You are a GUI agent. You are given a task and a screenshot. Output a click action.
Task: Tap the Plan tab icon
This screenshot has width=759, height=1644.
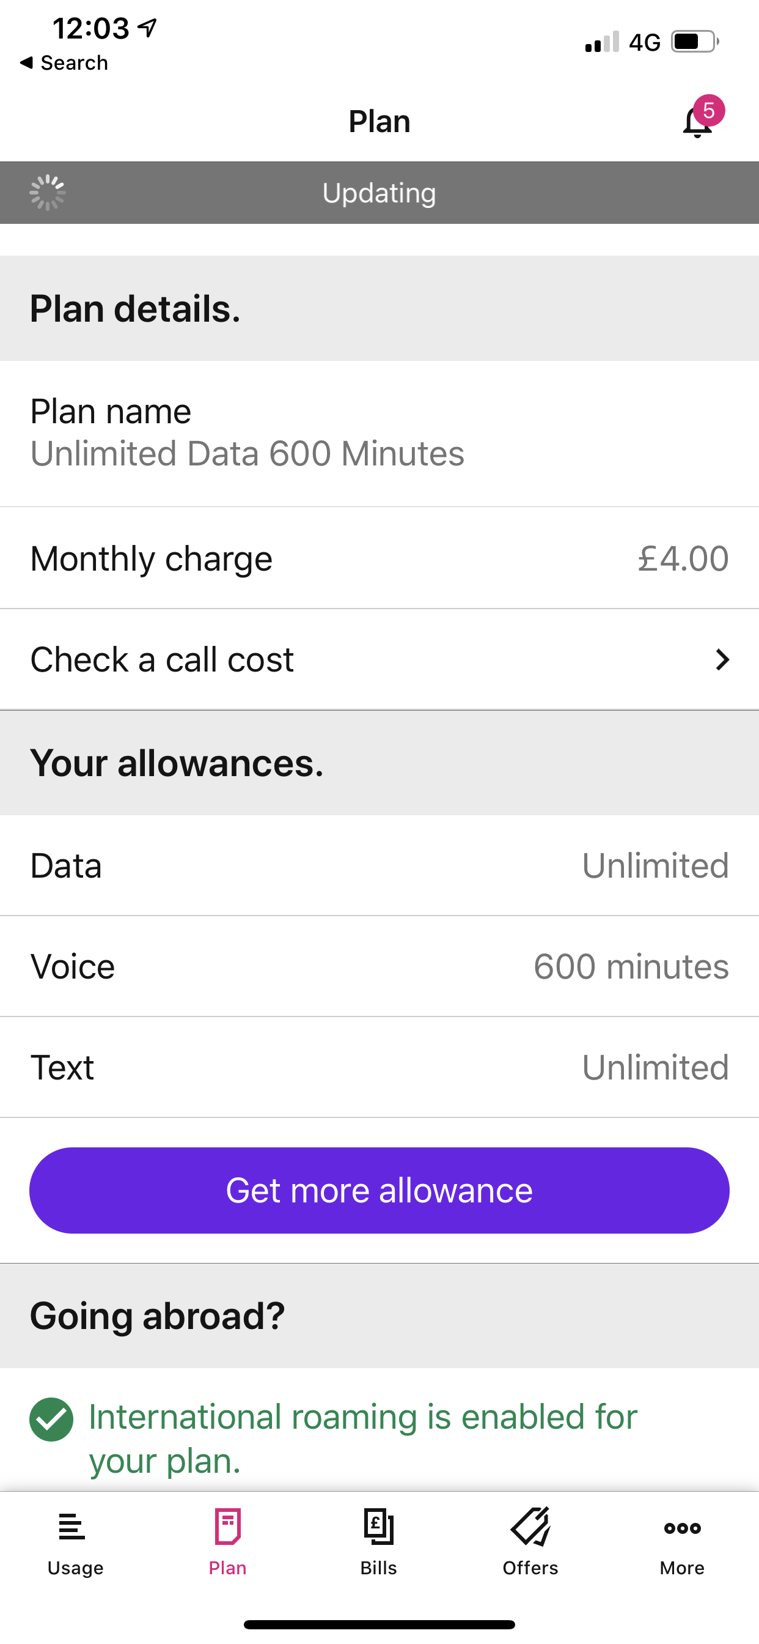point(228,1527)
